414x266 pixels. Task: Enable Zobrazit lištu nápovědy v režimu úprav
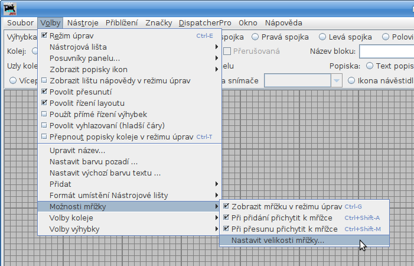point(45,81)
